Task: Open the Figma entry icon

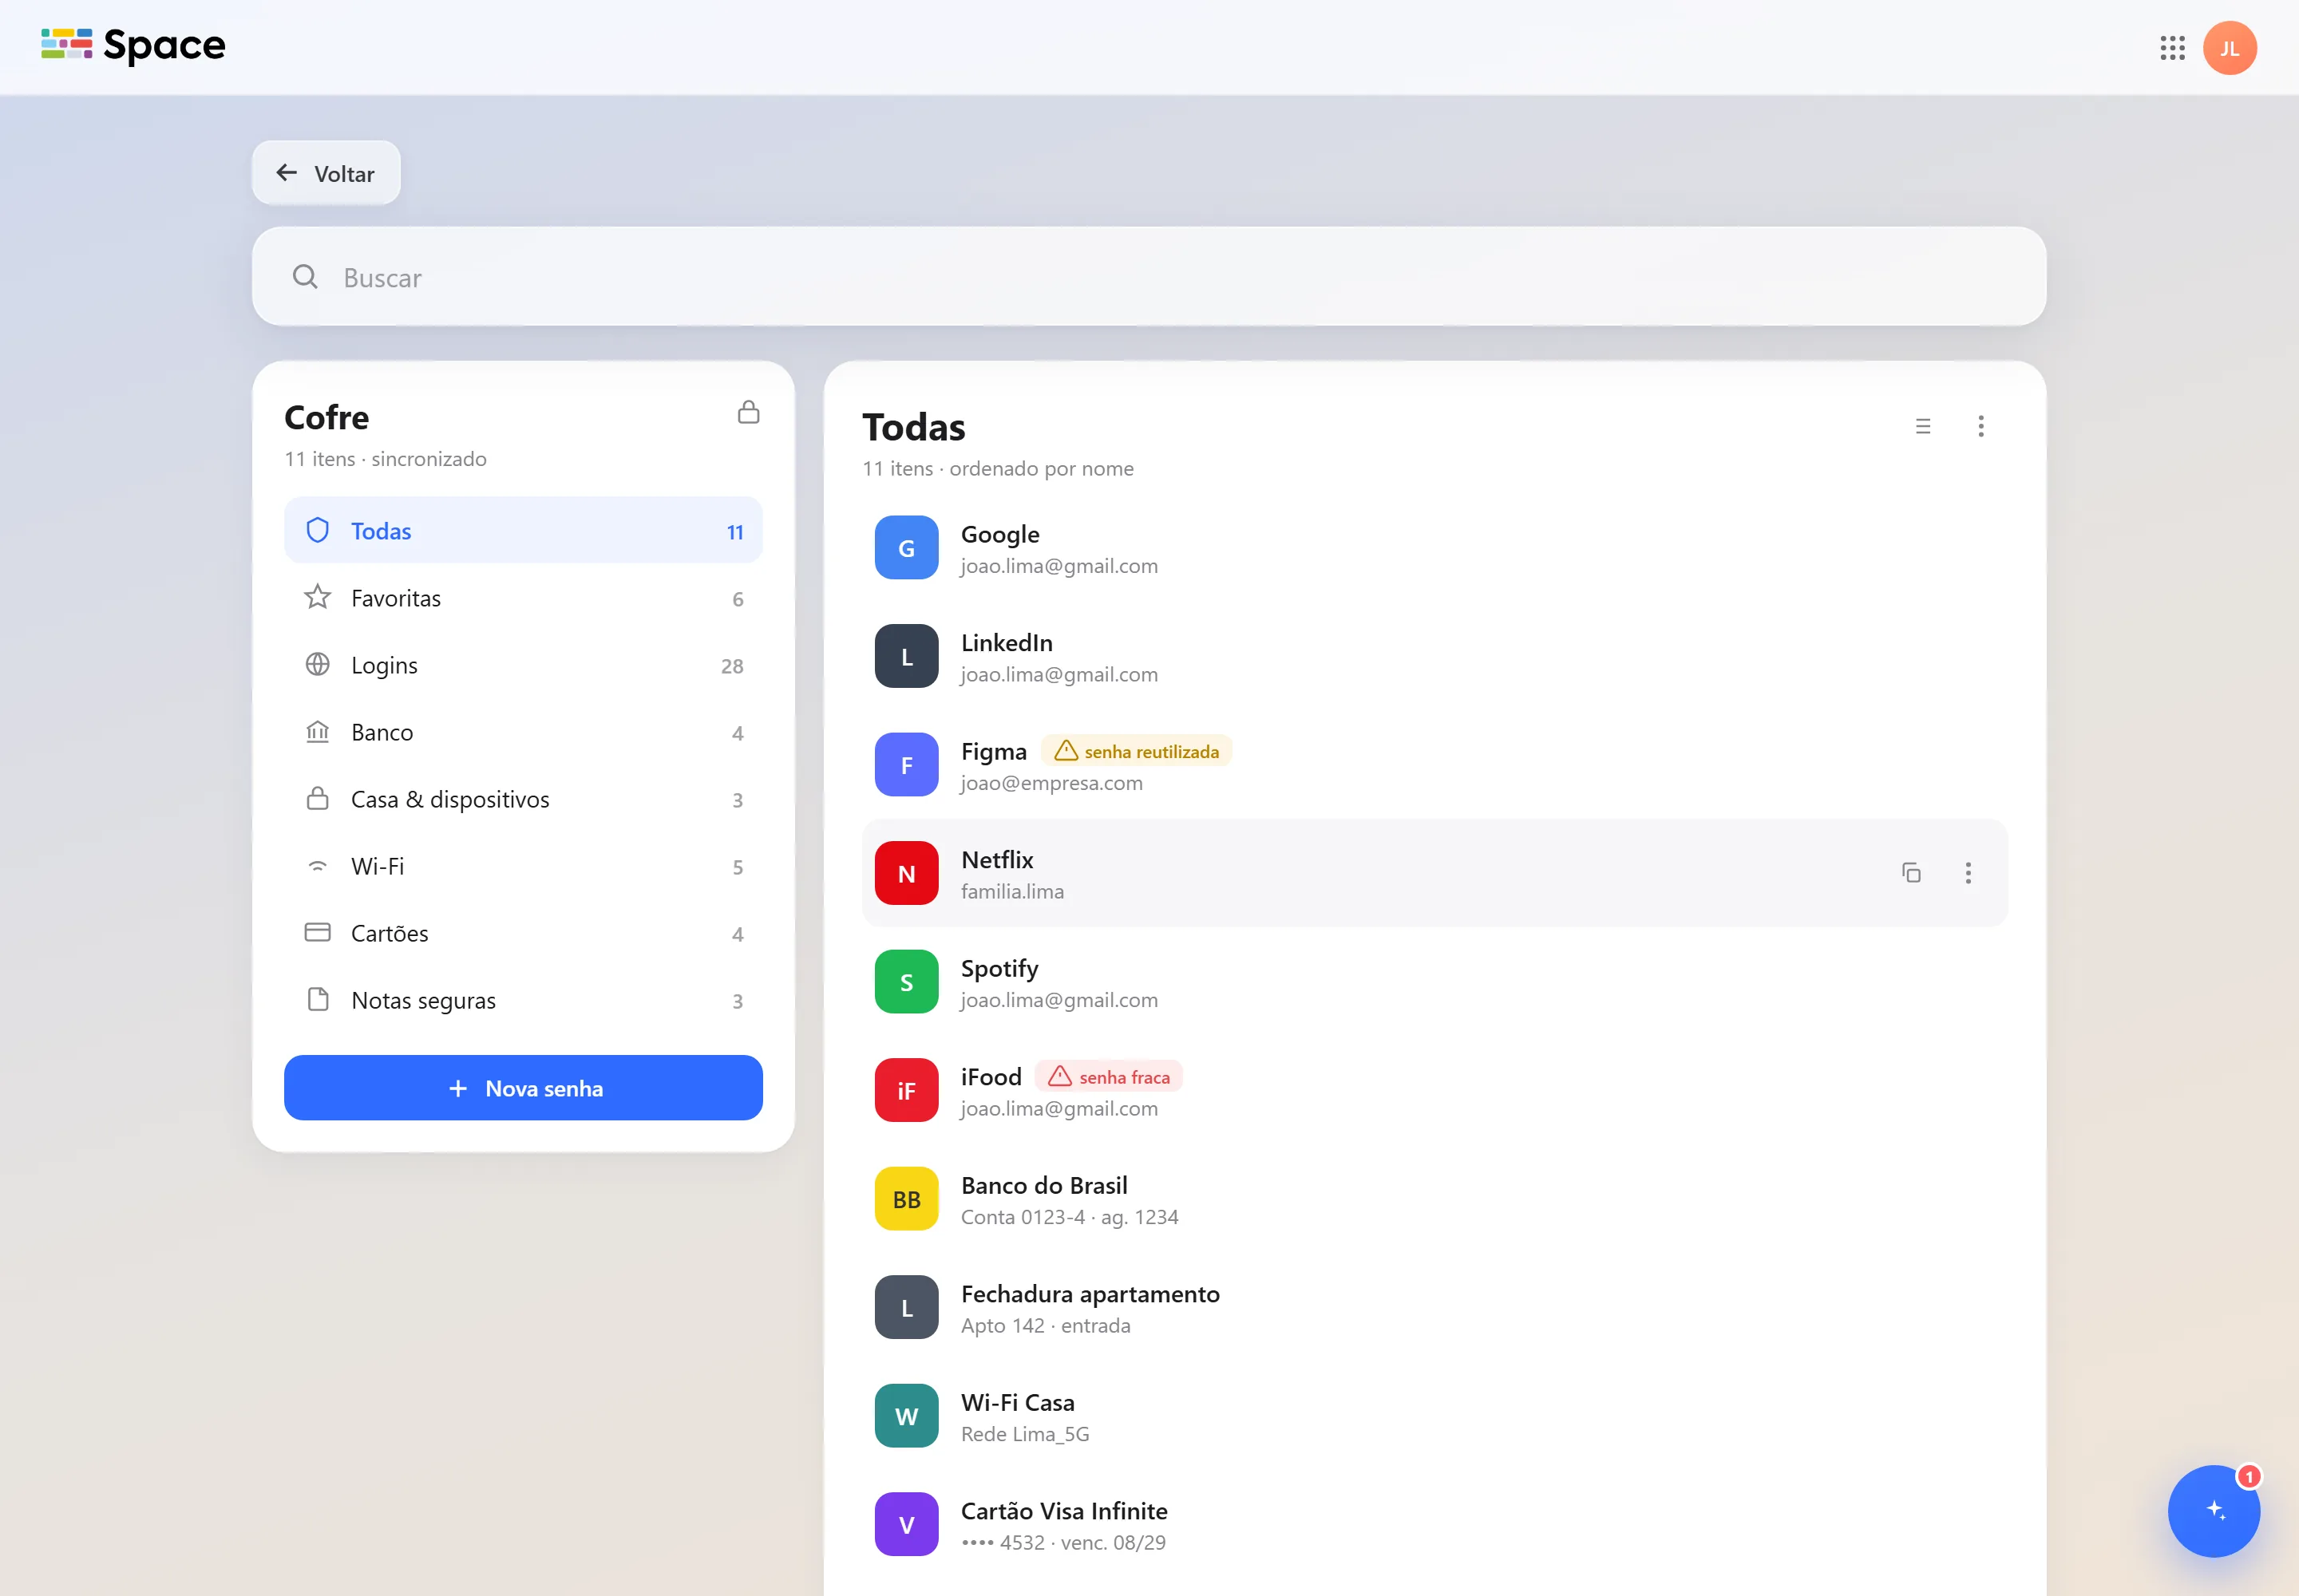Action: pos(906,765)
